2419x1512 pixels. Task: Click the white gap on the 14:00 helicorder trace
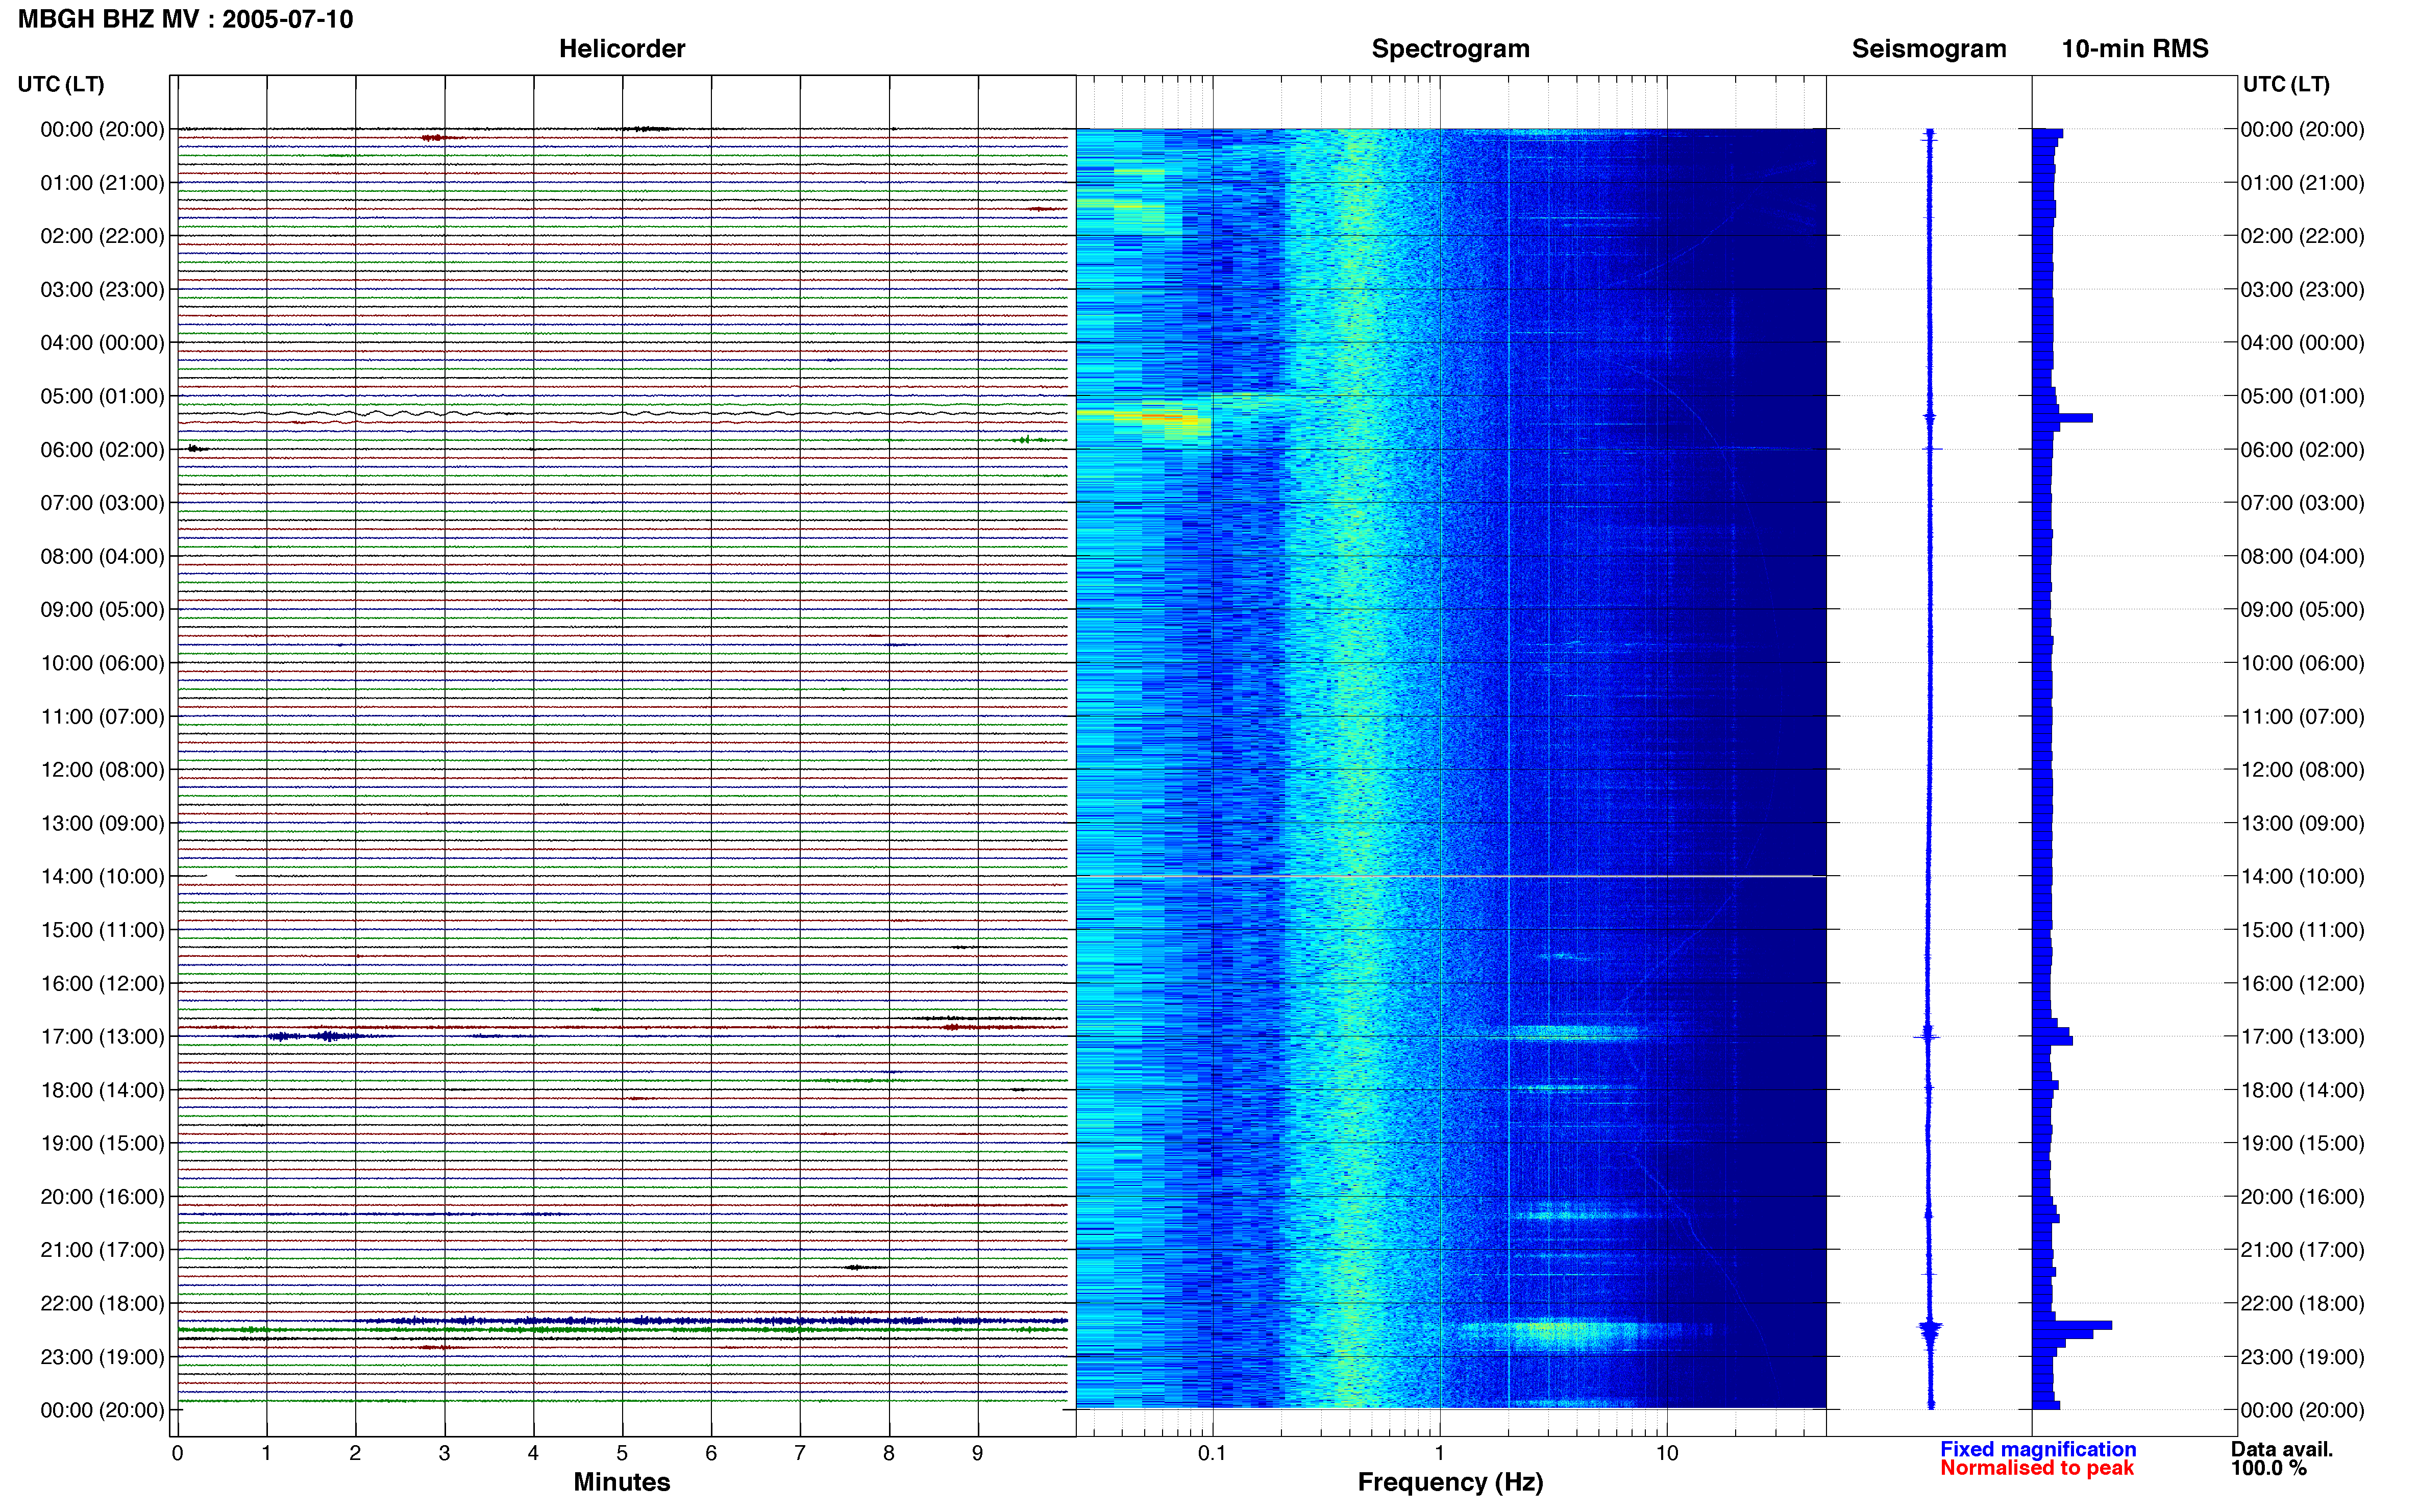point(221,876)
